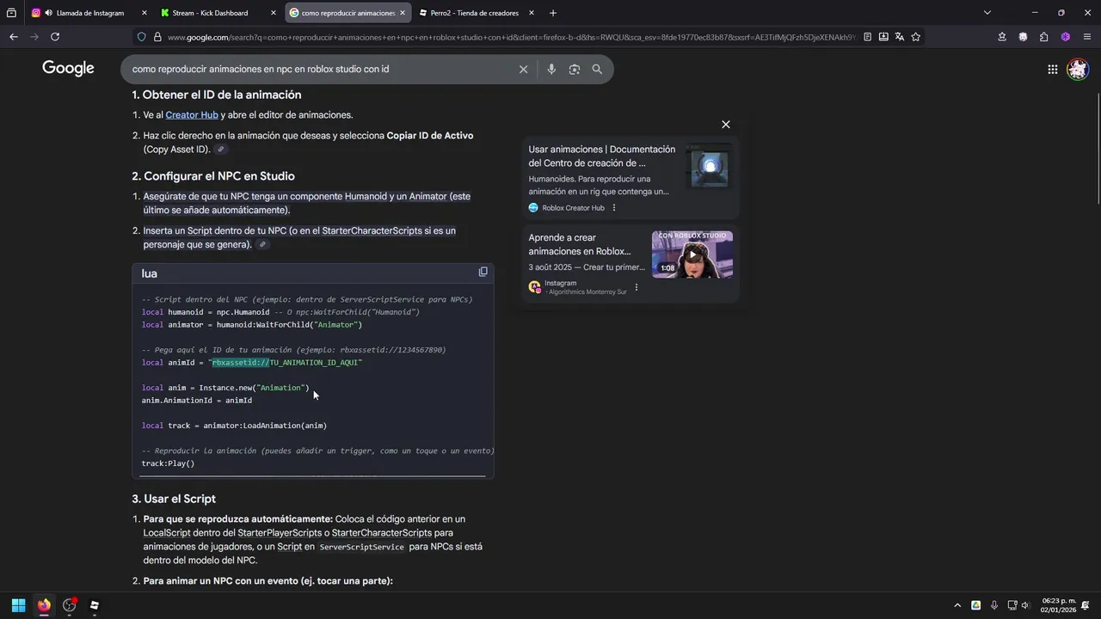Open the Extensions puzzle icon
The image size is (1101, 619).
coord(1044,37)
